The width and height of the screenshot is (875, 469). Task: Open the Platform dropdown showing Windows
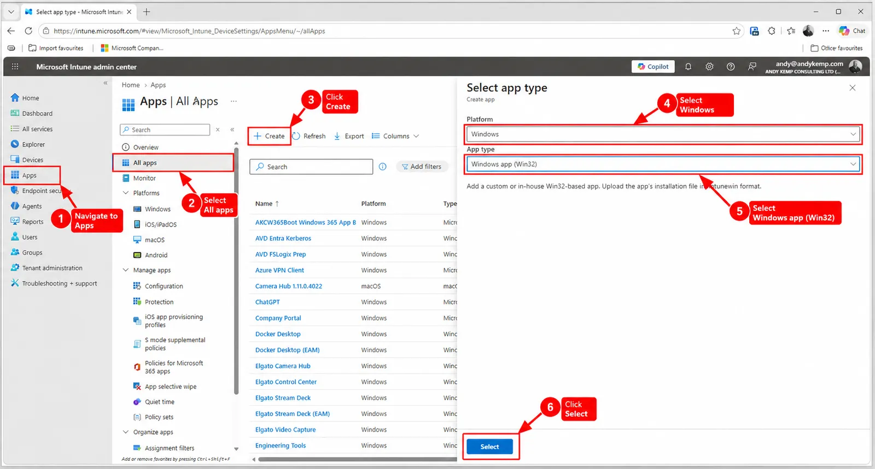coord(663,134)
